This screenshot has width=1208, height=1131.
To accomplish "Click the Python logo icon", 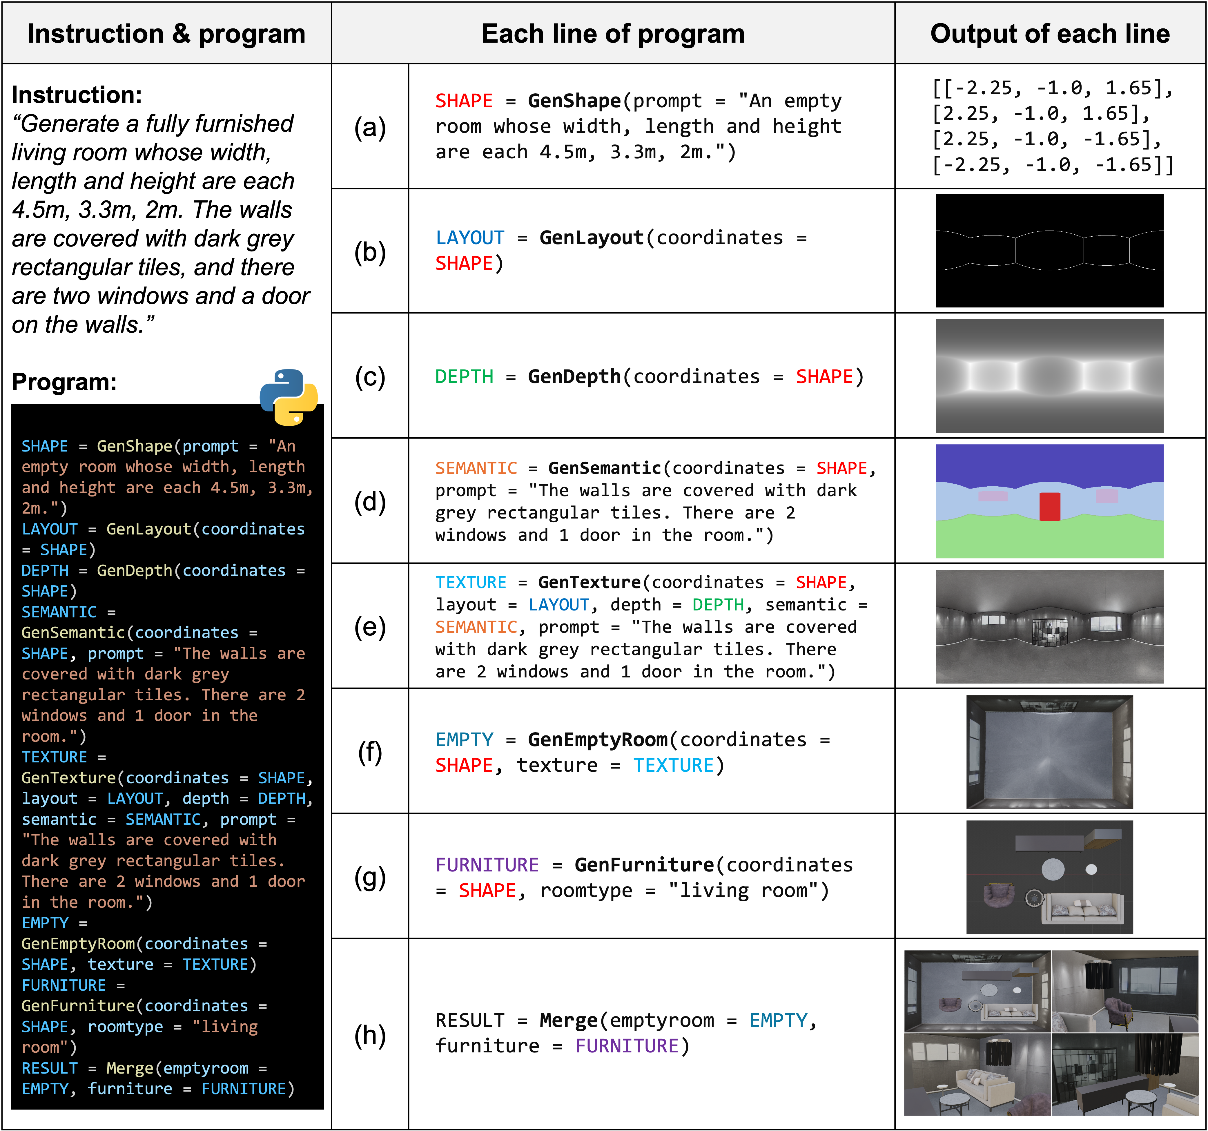I will 289,397.
